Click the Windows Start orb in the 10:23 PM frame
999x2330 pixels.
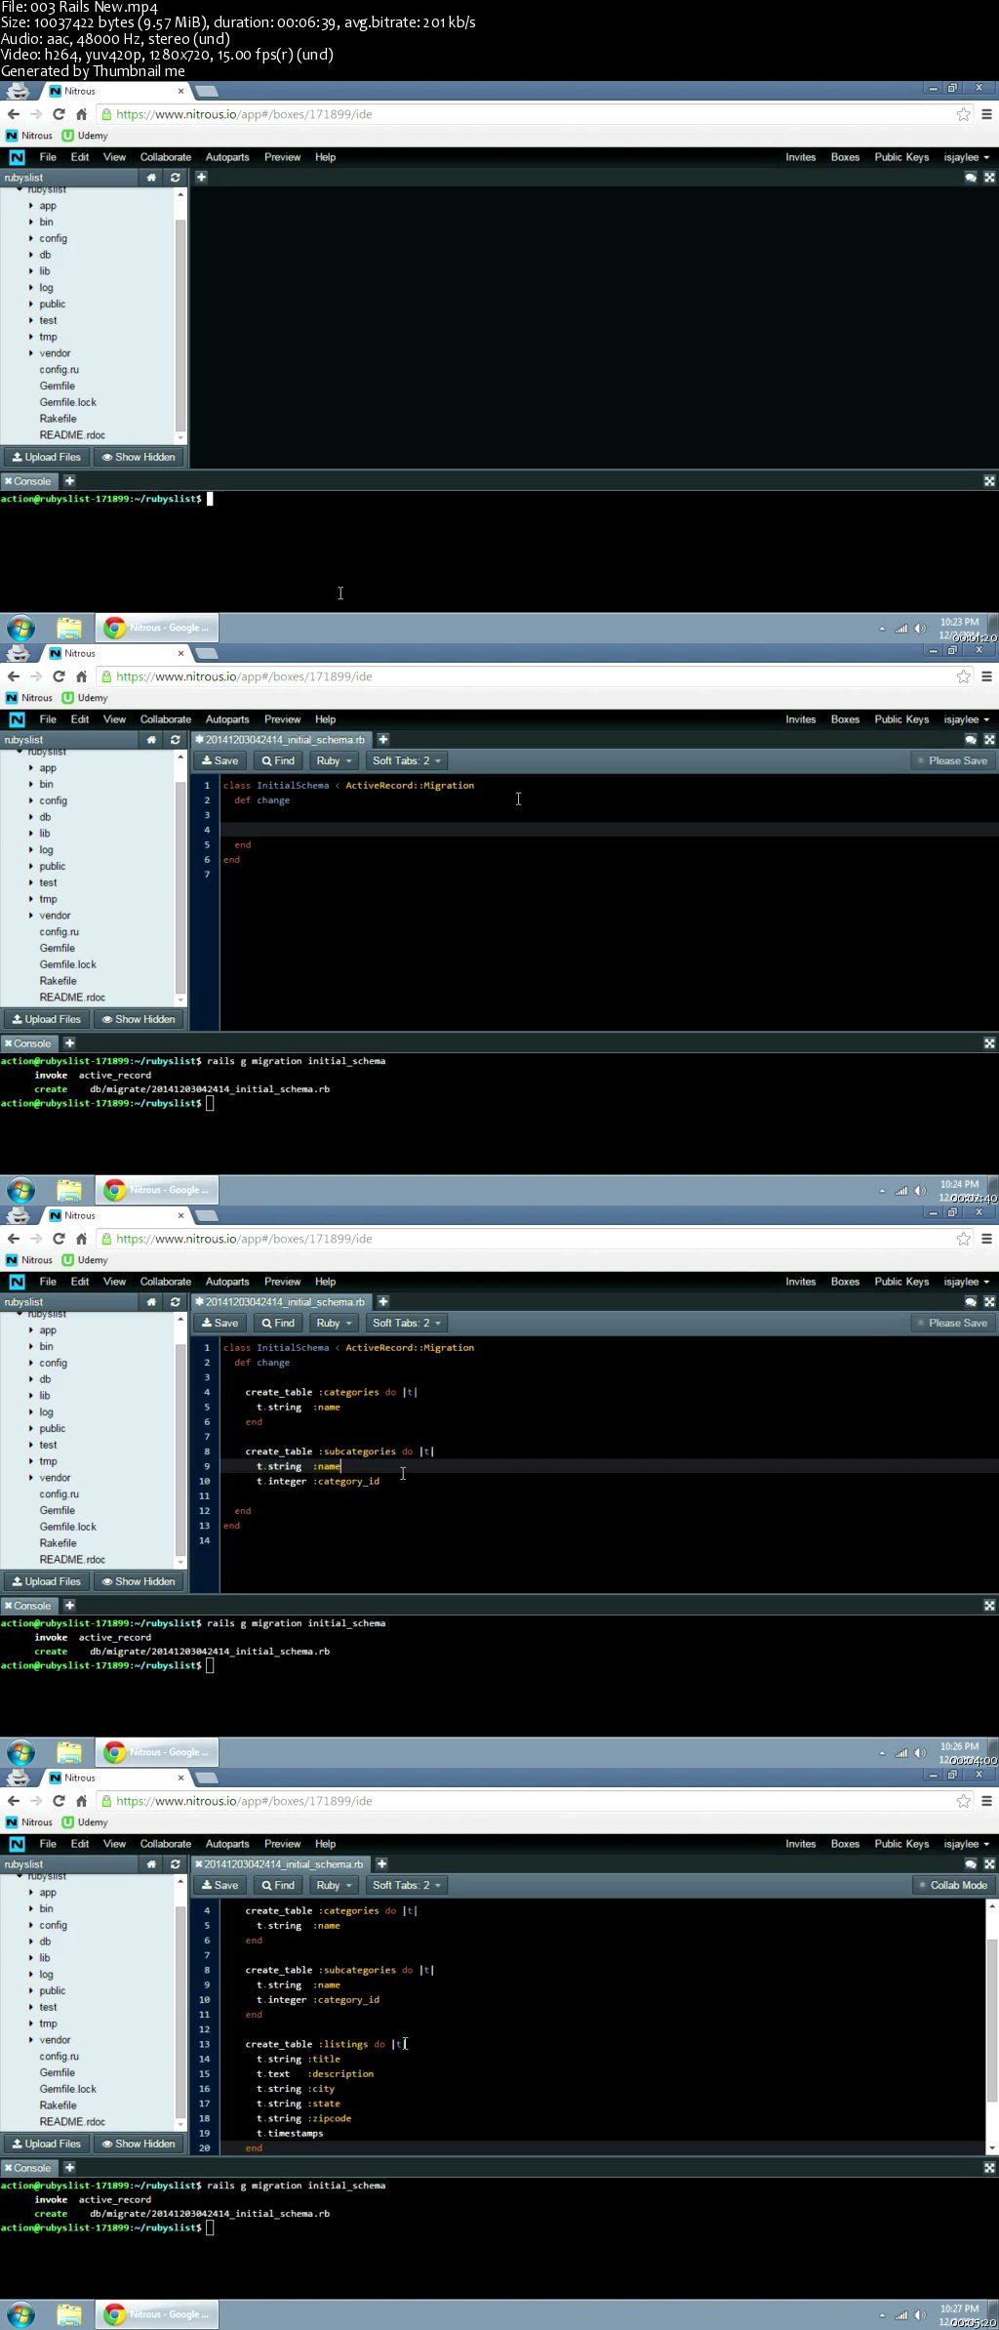click(x=20, y=628)
